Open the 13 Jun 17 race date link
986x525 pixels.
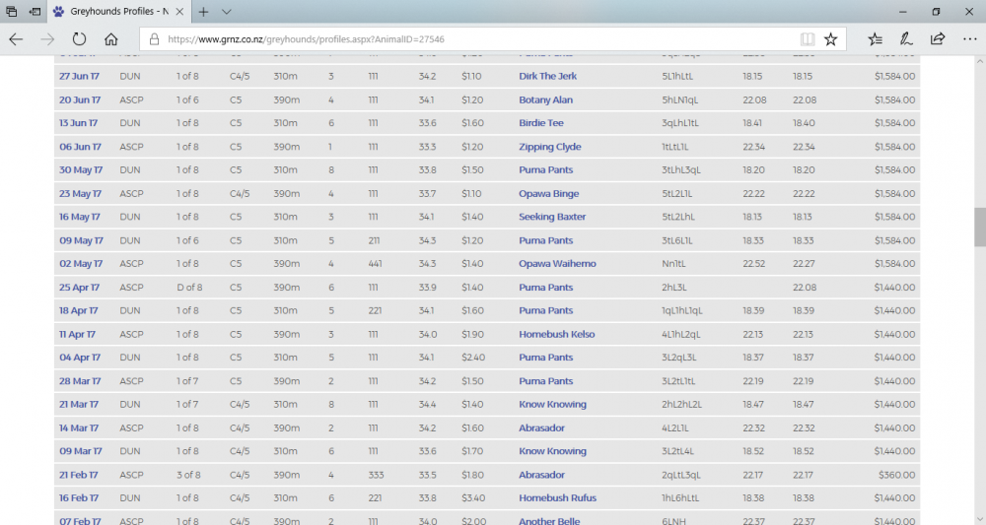[78, 123]
